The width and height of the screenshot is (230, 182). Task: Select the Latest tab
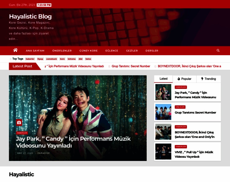click(163, 79)
